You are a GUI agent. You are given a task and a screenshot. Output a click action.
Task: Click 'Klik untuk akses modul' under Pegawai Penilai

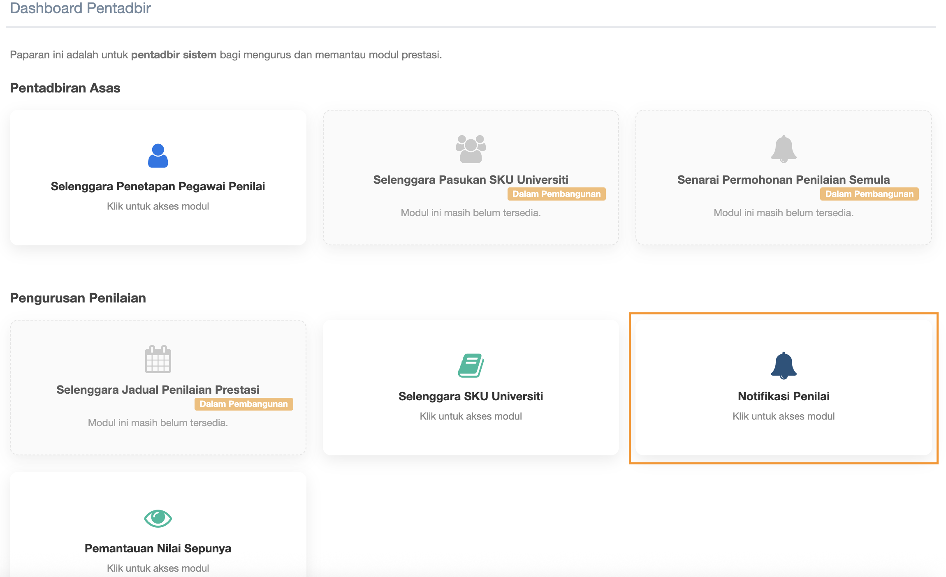158,206
